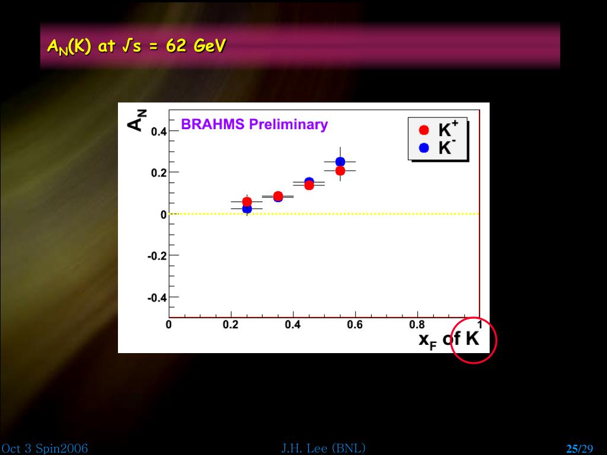Viewport: 607px width, 455px height.
Task: Click the x-axis tick label '0.8'
Action: tap(417, 324)
